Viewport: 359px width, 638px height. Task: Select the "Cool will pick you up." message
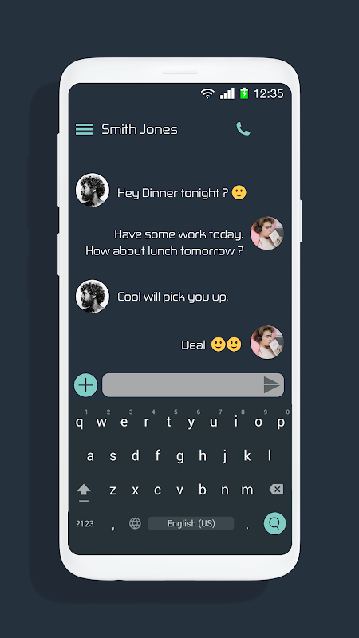[172, 297]
